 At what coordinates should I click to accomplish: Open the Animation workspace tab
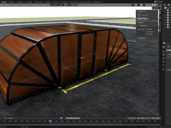(x=56, y=2)
